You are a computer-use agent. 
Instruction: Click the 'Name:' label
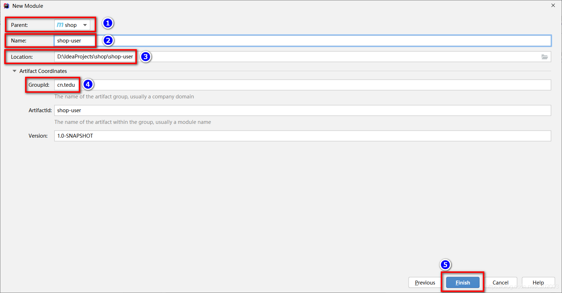[x=19, y=41]
